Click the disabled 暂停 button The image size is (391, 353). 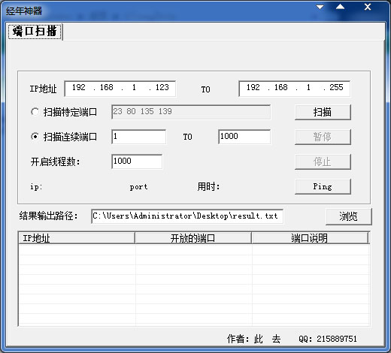tap(323, 137)
